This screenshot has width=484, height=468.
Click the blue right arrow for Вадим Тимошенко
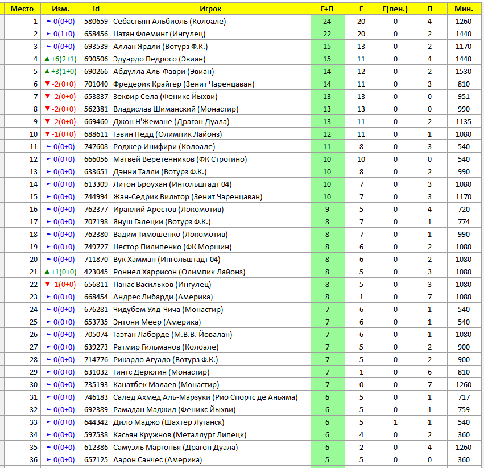pyautogui.click(x=49, y=234)
